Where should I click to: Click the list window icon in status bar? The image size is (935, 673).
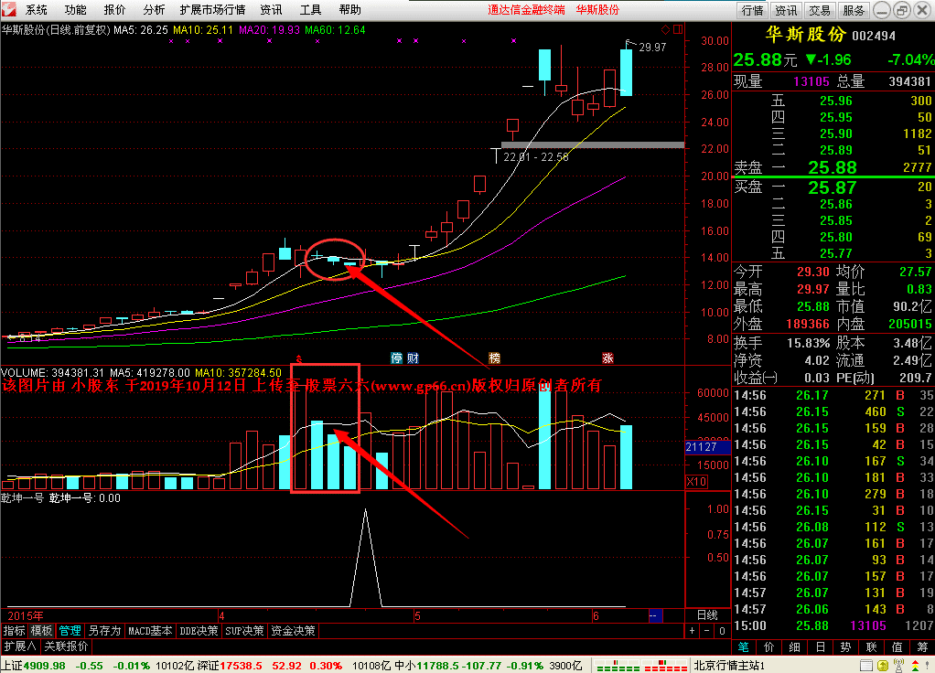[866, 666]
